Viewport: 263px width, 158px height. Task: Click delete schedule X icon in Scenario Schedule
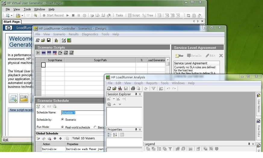click(44, 106)
